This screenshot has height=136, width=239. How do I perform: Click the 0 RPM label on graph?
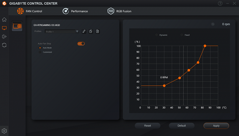coord(164,77)
